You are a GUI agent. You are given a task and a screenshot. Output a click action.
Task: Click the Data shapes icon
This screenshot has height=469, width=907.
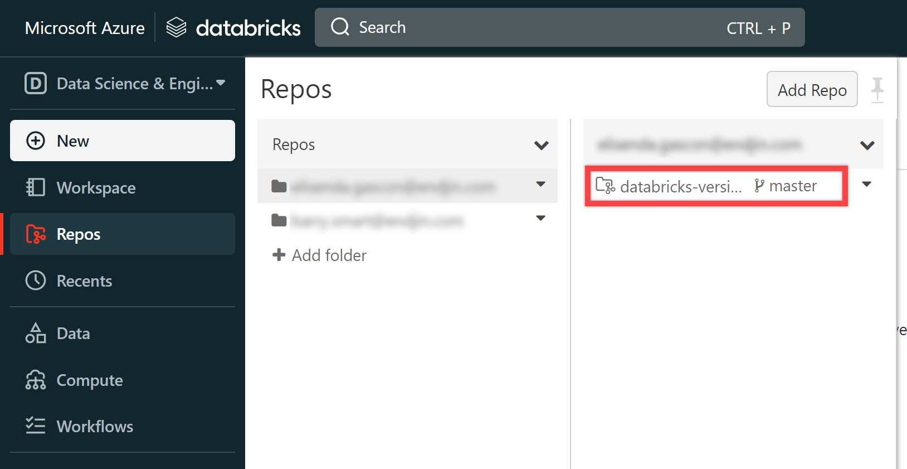pyautogui.click(x=36, y=333)
